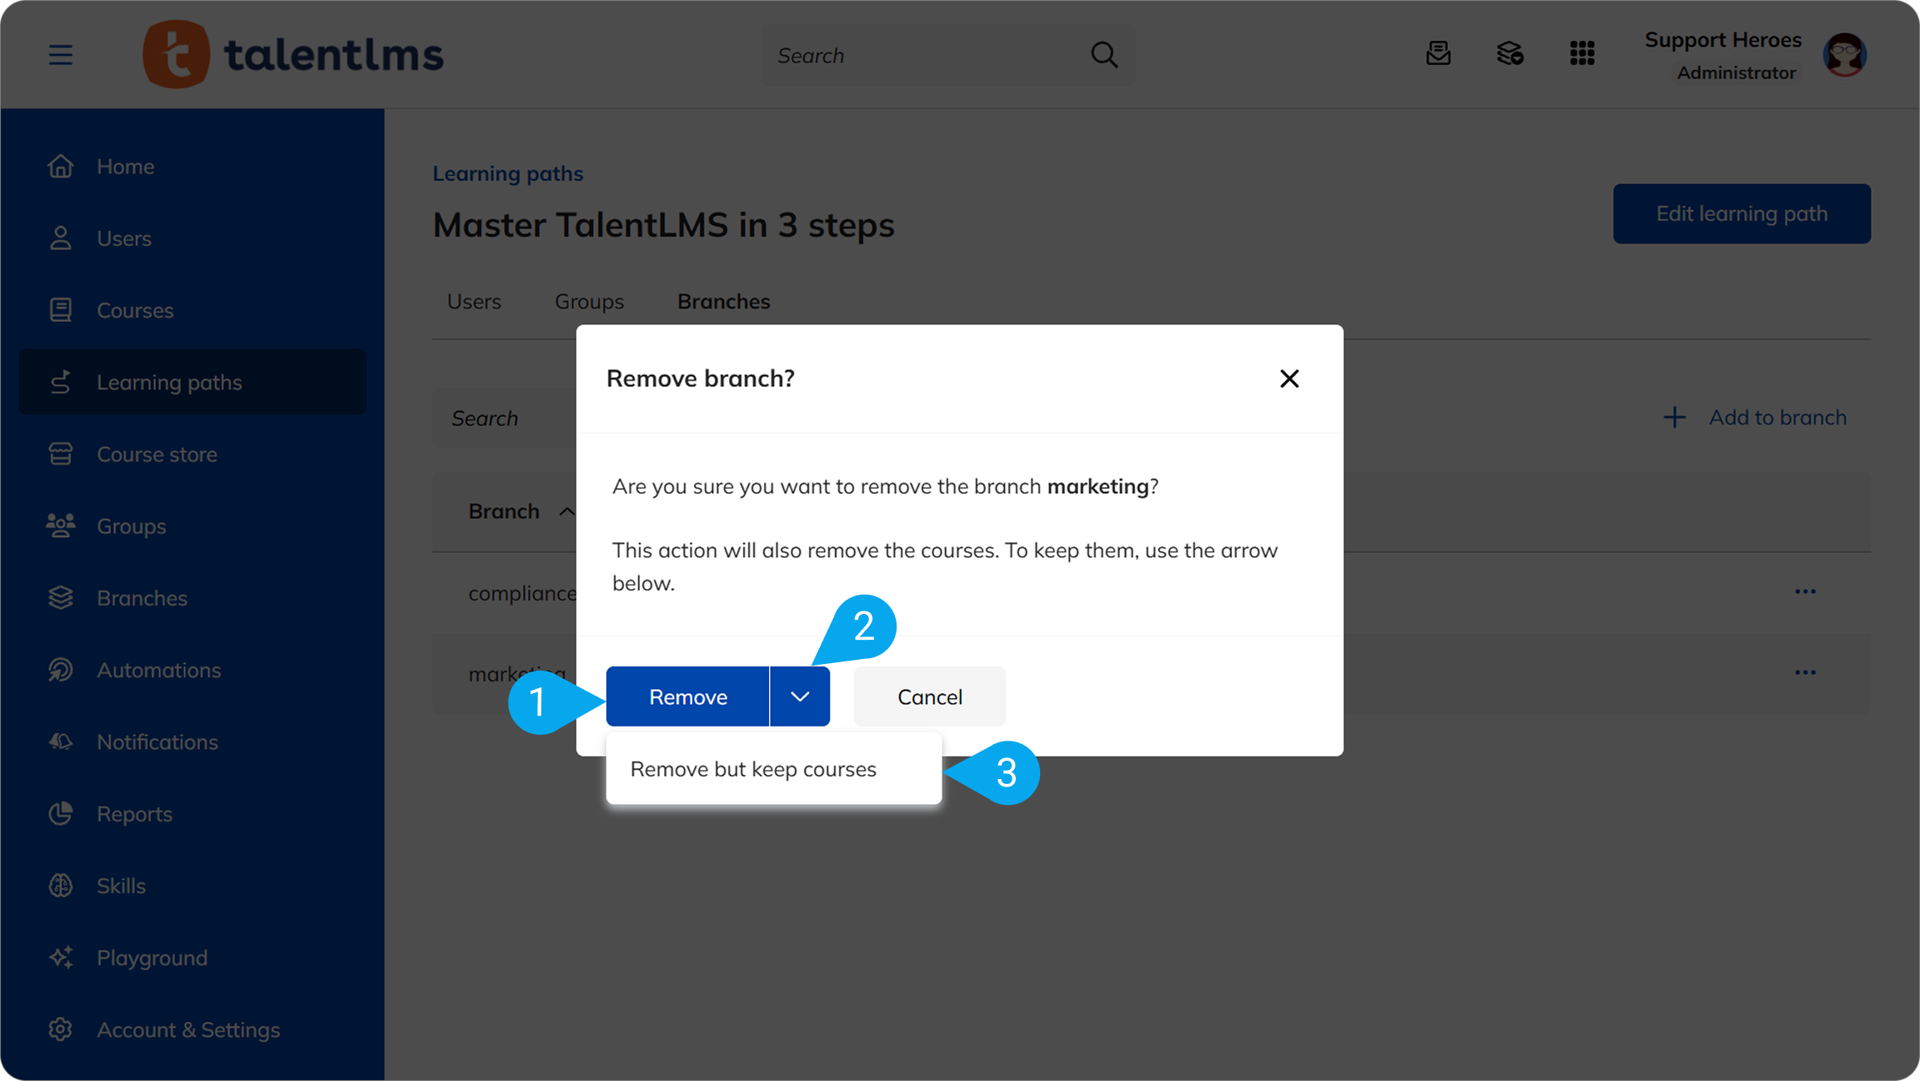Open the options menu for marketing row
1920x1081 pixels.
coord(1806,672)
